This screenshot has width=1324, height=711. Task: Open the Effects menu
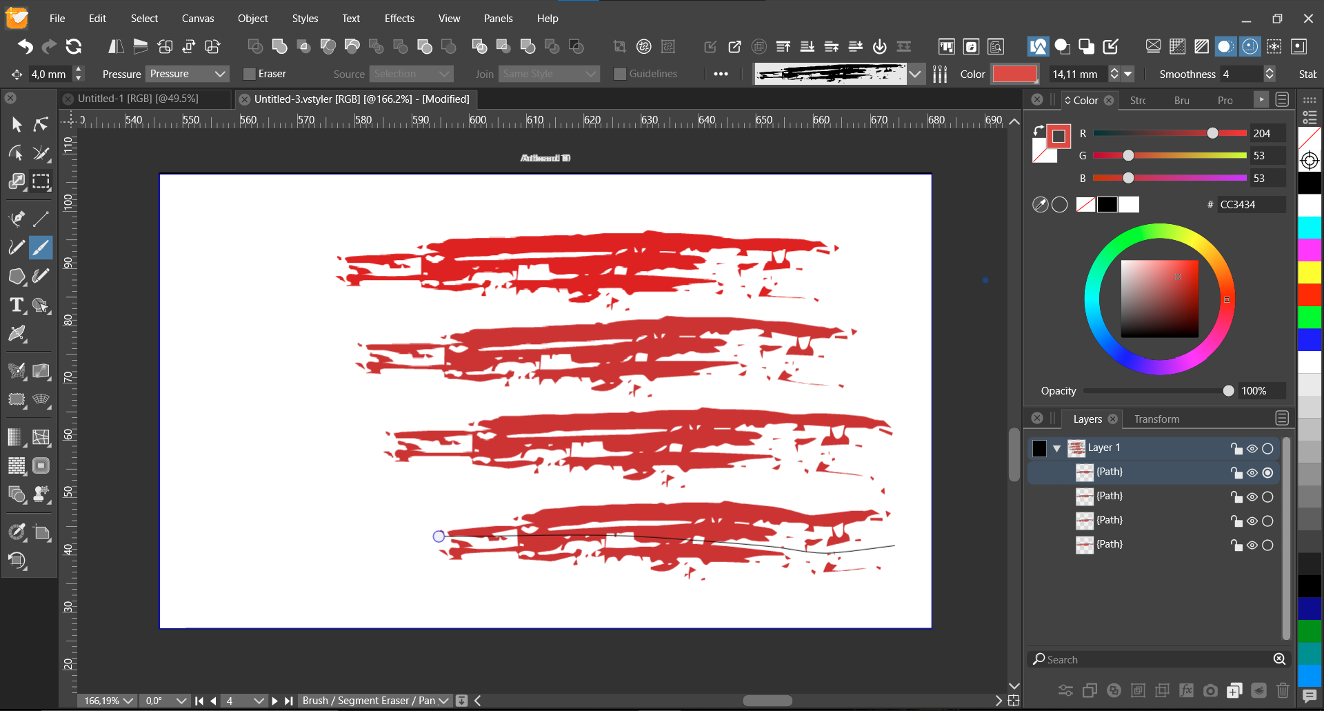[x=399, y=19]
